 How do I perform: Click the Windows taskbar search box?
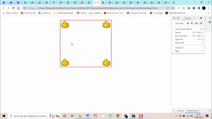34,116
